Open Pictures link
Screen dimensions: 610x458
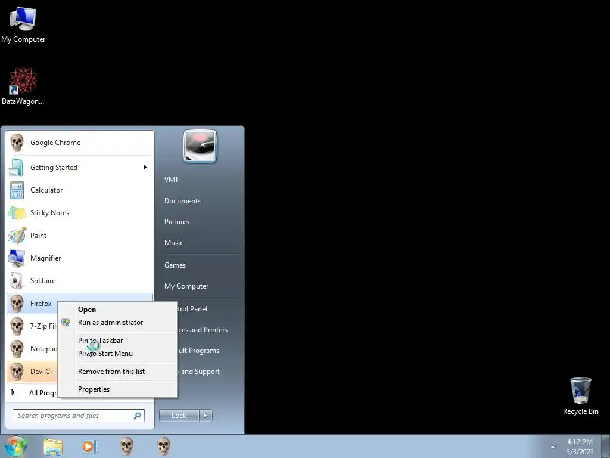[x=176, y=222]
